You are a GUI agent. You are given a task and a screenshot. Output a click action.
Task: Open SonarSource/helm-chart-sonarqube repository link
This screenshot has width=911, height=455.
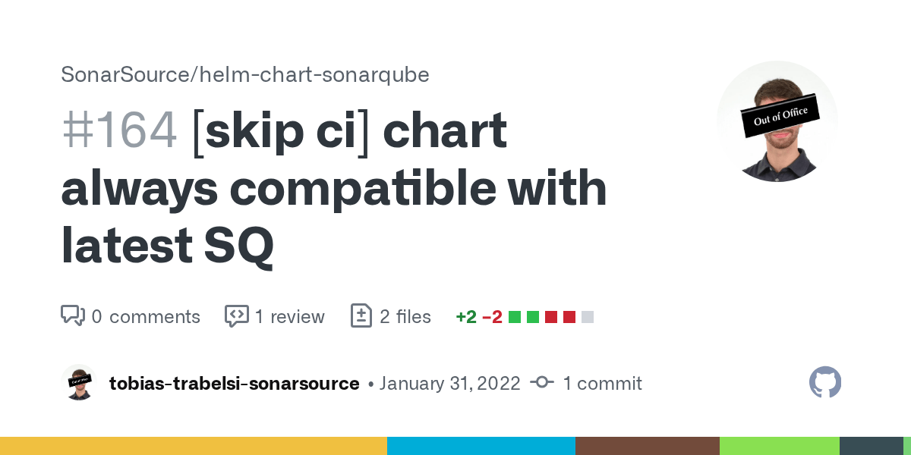(245, 74)
